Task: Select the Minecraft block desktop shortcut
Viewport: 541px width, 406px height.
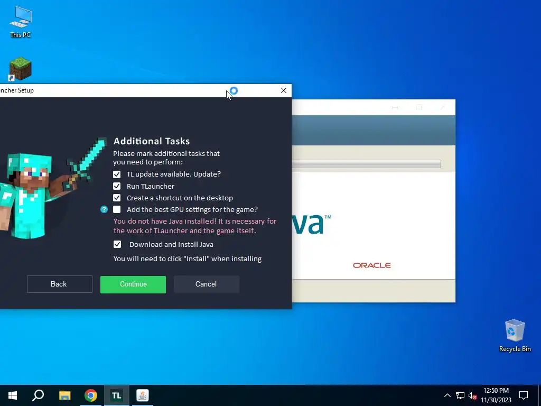Action: (x=20, y=69)
